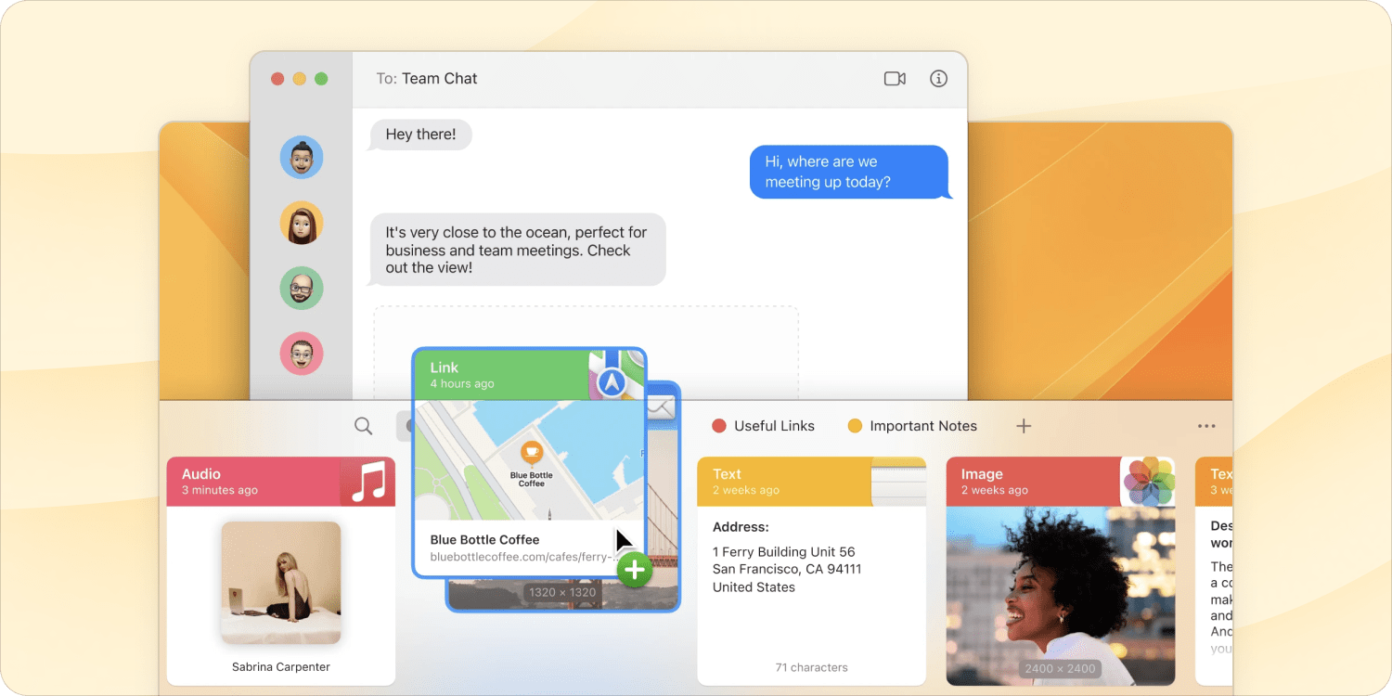The width and height of the screenshot is (1392, 696).
Task: Click the "Sabrina Carpenter" caption
Action: point(281,667)
